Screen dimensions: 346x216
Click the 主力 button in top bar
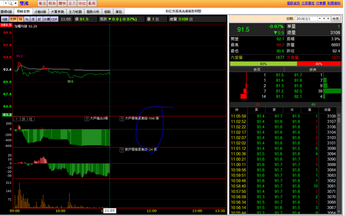[x=72, y=3]
